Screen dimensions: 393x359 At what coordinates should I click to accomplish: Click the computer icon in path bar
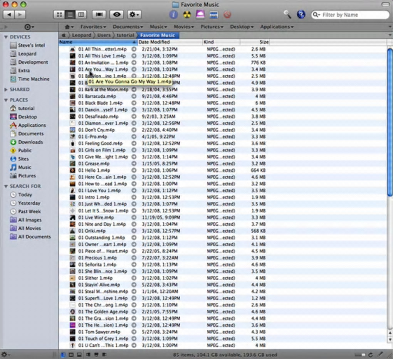64,35
